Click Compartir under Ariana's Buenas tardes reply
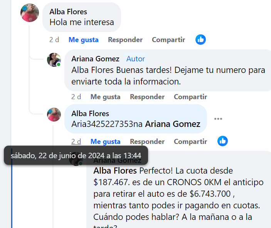 tap(190, 97)
